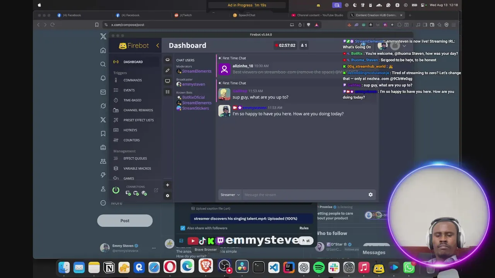Click the Post button on X
Viewport: 495px width, 278px height.
[x=125, y=220]
